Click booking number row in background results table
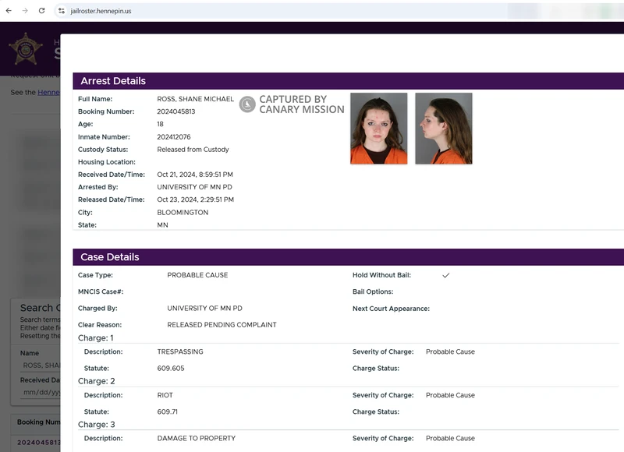Screen dimensions: 624x452 (x=38, y=443)
